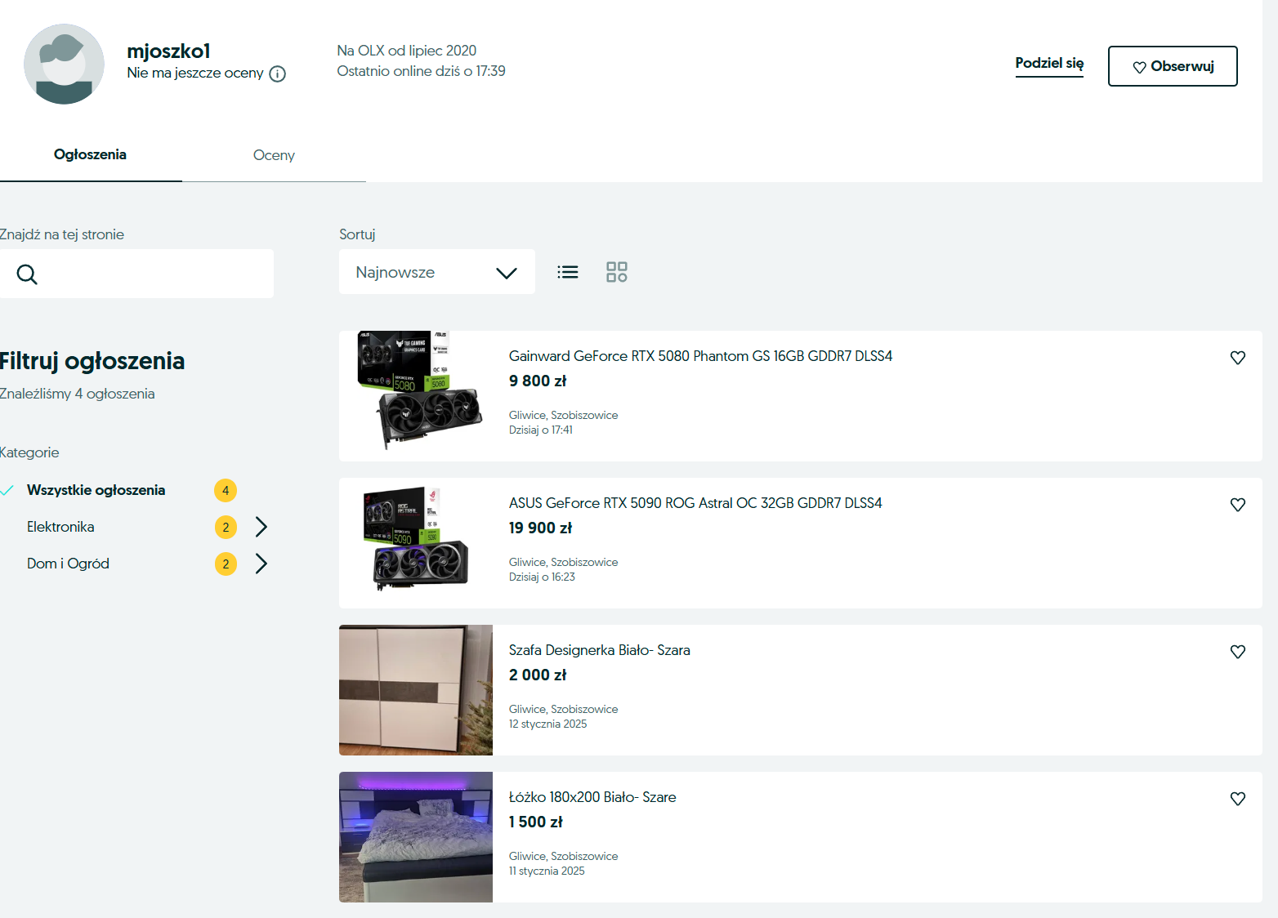Switch to grid view layout icon
Screen dimensions: 1278x918
pyautogui.click(x=617, y=272)
